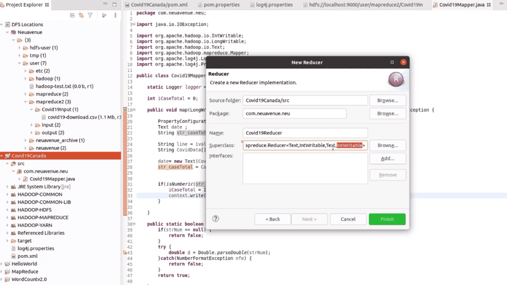The width and height of the screenshot is (507, 285).
Task: Click the DFS Locations icon
Action: pyautogui.click(x=8, y=25)
